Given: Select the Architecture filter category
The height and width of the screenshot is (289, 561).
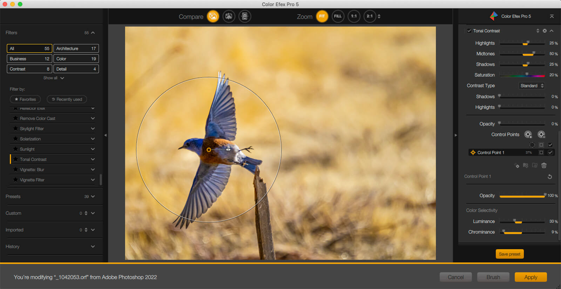Looking at the screenshot, I should pos(76,48).
